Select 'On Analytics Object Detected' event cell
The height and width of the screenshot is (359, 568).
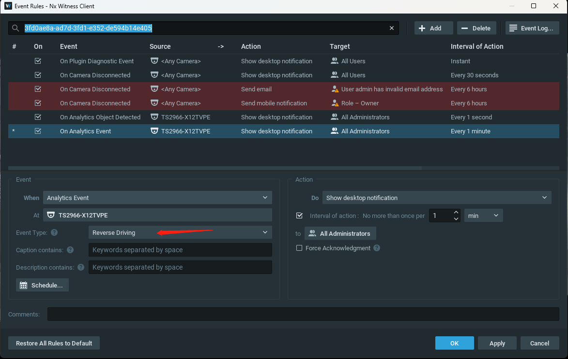(x=100, y=117)
